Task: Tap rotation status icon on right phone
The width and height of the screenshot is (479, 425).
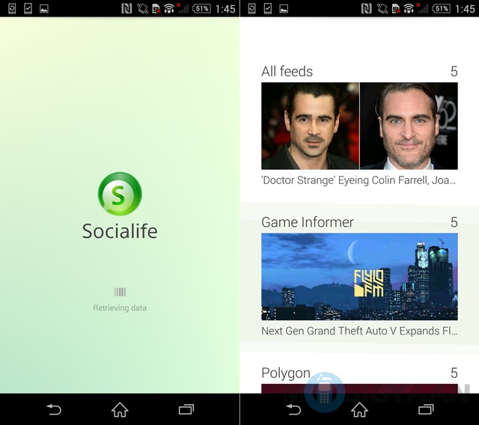Action: click(382, 8)
